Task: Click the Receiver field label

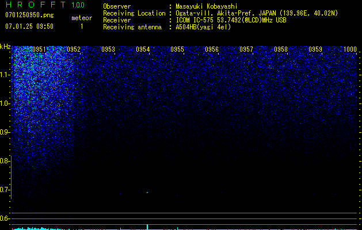Action: [117, 20]
